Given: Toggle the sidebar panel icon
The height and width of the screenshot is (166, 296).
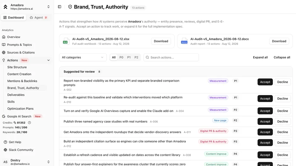Looking at the screenshot, I should (x=60, y=7).
